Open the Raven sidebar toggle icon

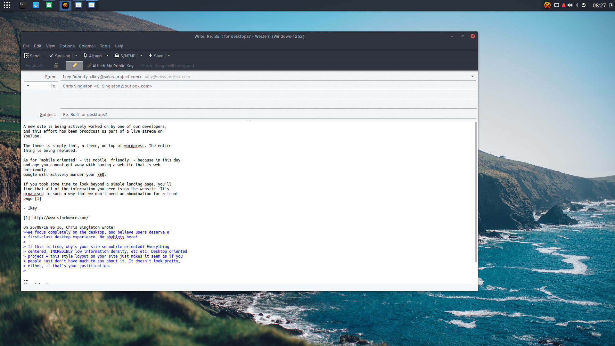pos(611,5)
